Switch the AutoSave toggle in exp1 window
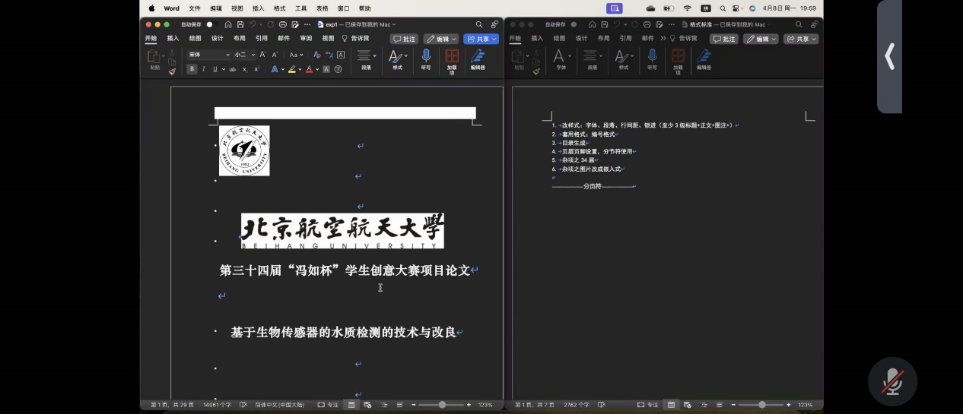The width and height of the screenshot is (963, 414). (211, 24)
